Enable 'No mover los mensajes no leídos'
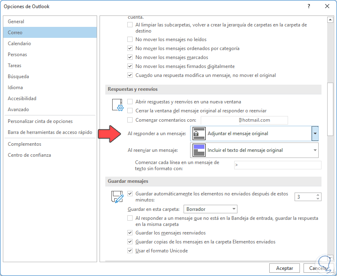337x276 pixels. click(x=130, y=39)
